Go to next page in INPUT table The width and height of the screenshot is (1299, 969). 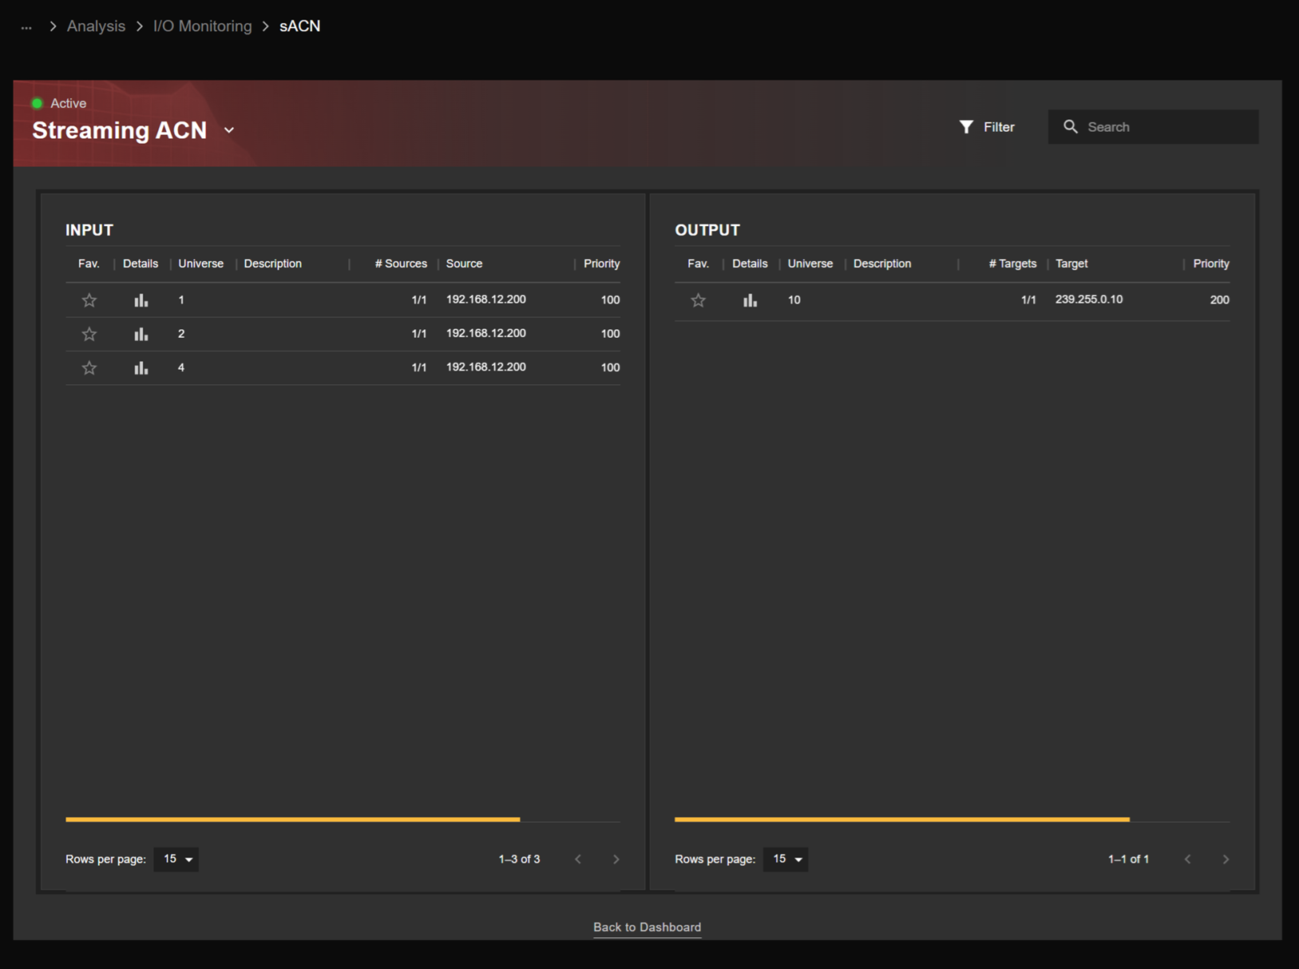(616, 860)
